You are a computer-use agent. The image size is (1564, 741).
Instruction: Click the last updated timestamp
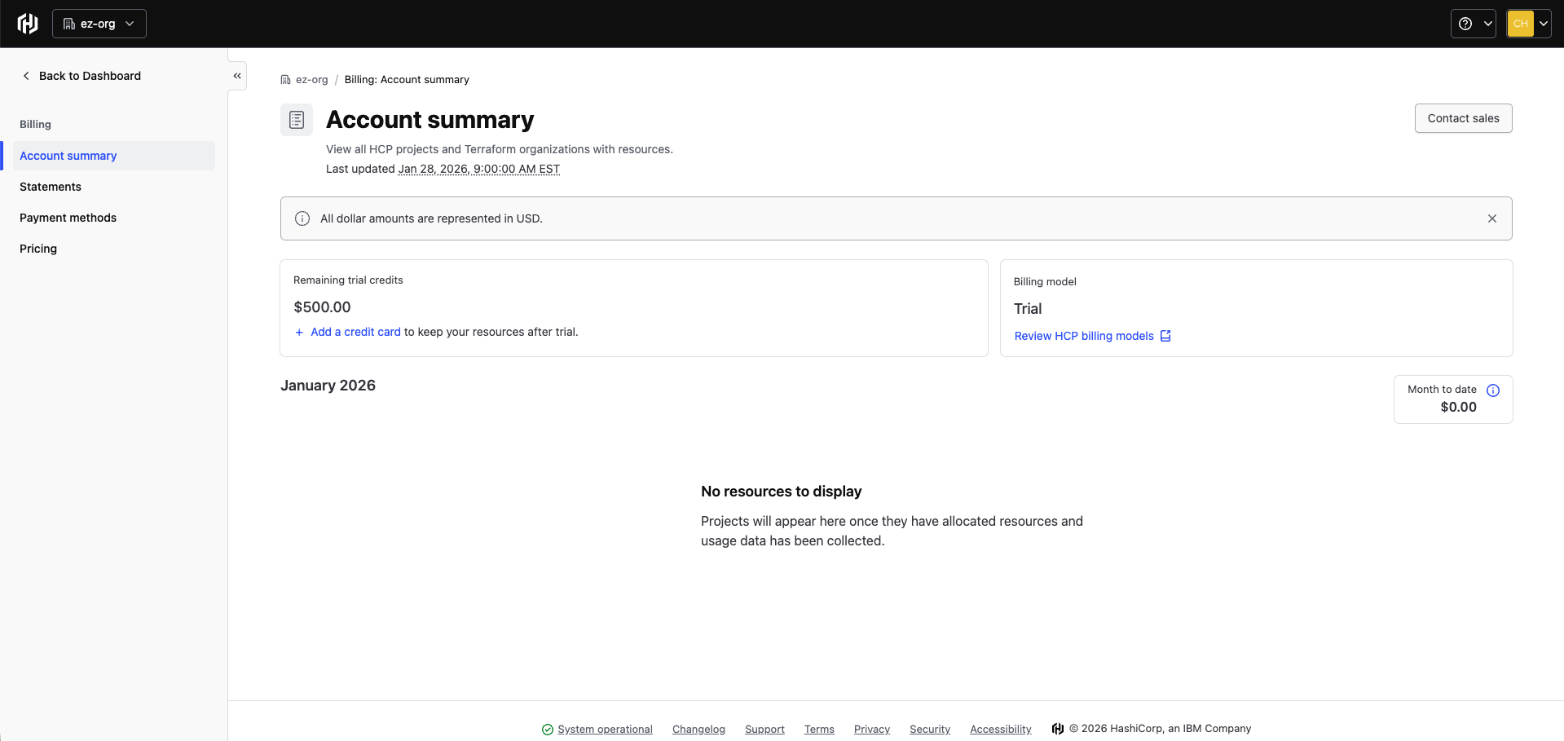tap(478, 170)
